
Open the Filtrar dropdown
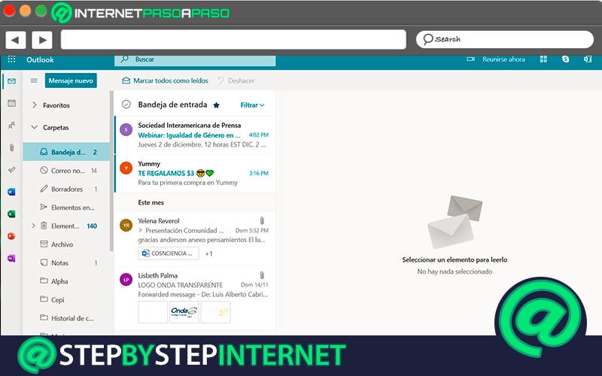click(252, 105)
